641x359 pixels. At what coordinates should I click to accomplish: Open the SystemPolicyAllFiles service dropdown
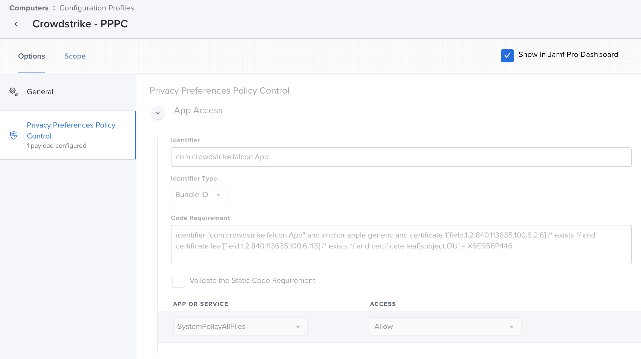[x=240, y=327]
